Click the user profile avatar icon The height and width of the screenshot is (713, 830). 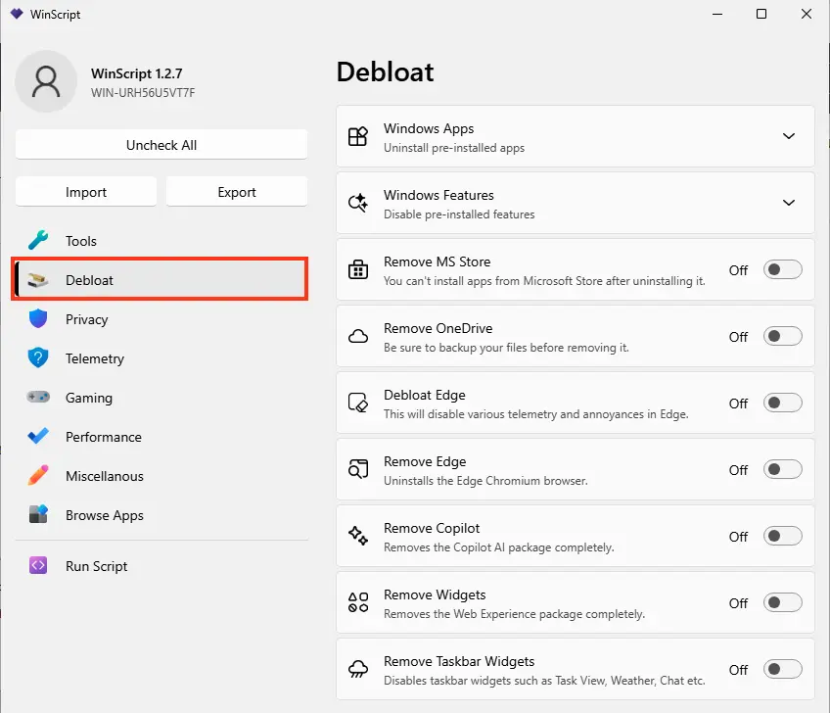46,81
